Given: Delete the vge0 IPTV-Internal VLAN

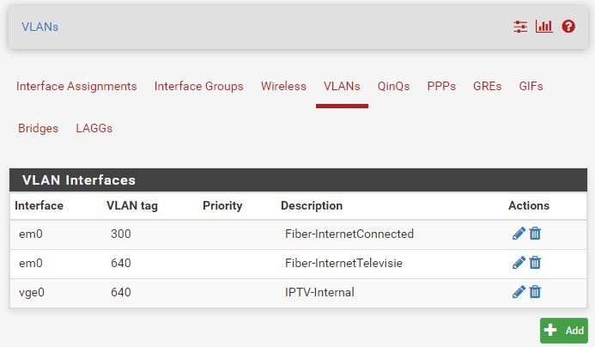Looking at the screenshot, I should (x=535, y=292).
